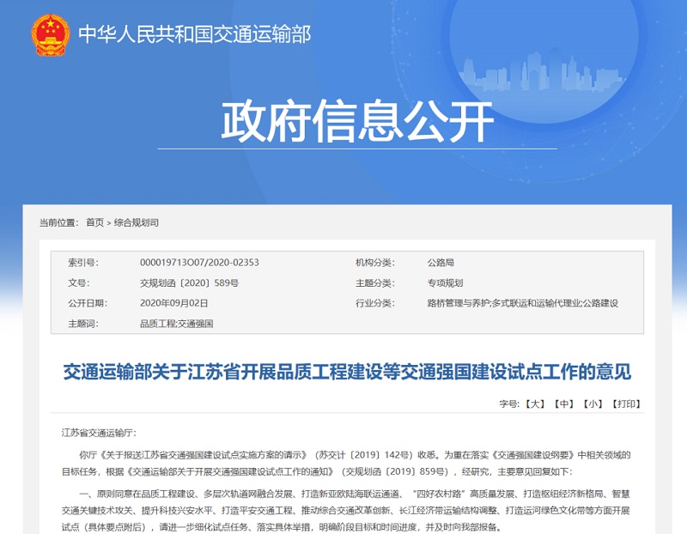687x534 pixels.
Task: Set font size to 中
Action: 563,404
